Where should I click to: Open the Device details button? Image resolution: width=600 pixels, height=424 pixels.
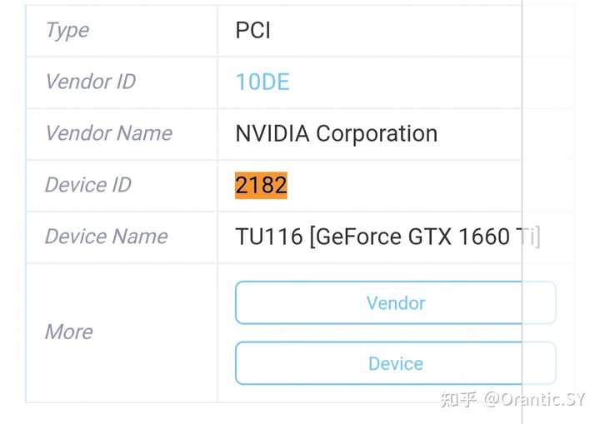(x=395, y=363)
